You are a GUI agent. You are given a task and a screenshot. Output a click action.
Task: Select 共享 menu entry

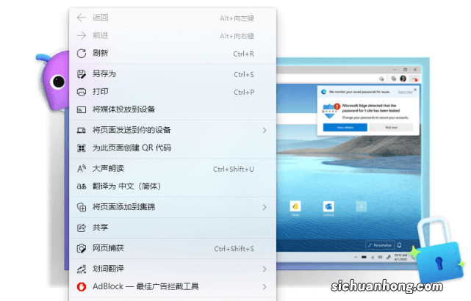[x=173, y=228]
